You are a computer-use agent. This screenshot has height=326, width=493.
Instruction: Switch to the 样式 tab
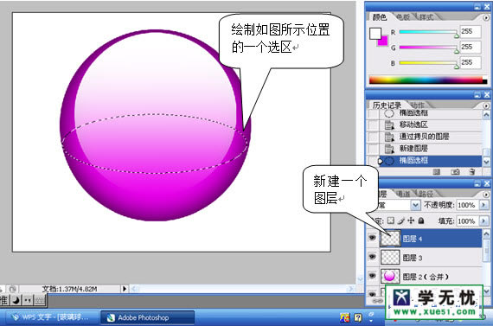[426, 17]
